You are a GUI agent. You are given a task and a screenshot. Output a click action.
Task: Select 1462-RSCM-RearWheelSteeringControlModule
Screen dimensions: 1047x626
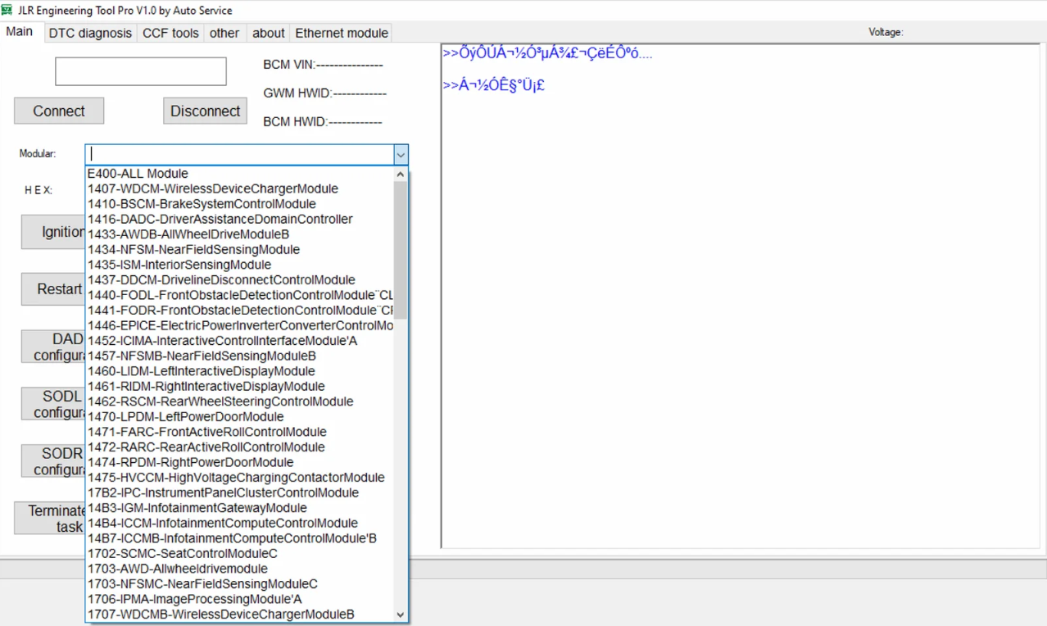pos(239,401)
